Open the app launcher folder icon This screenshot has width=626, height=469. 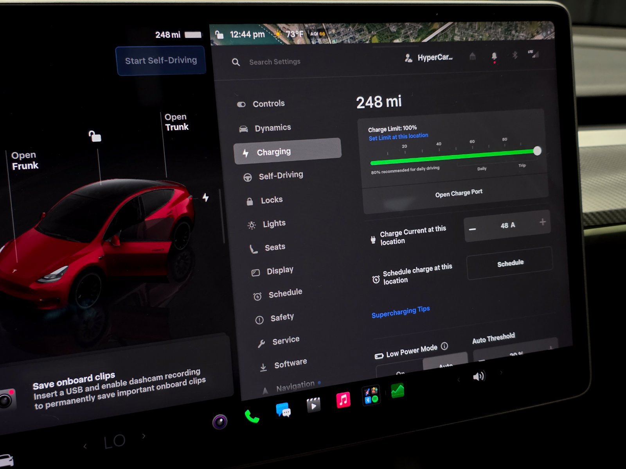[x=371, y=395]
